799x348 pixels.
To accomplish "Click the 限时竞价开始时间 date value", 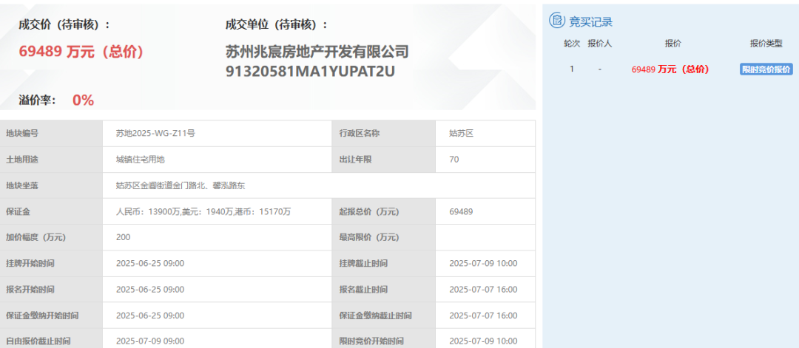I will click(x=484, y=341).
